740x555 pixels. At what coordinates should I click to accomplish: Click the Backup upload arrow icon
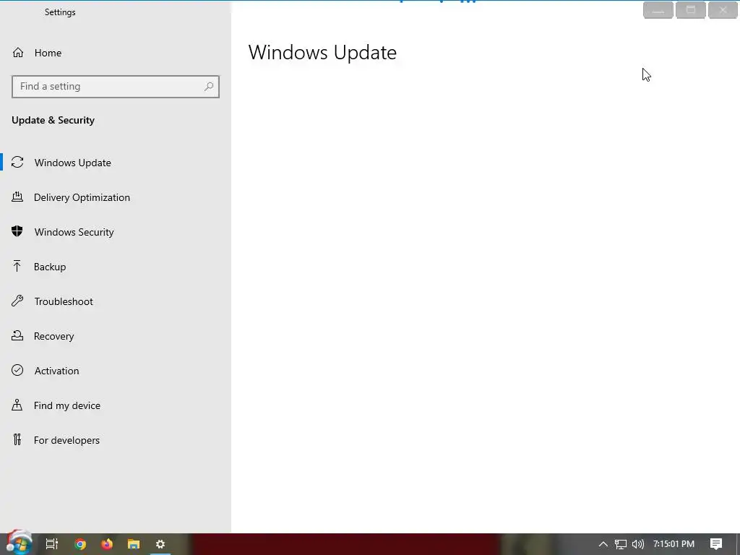point(17,266)
